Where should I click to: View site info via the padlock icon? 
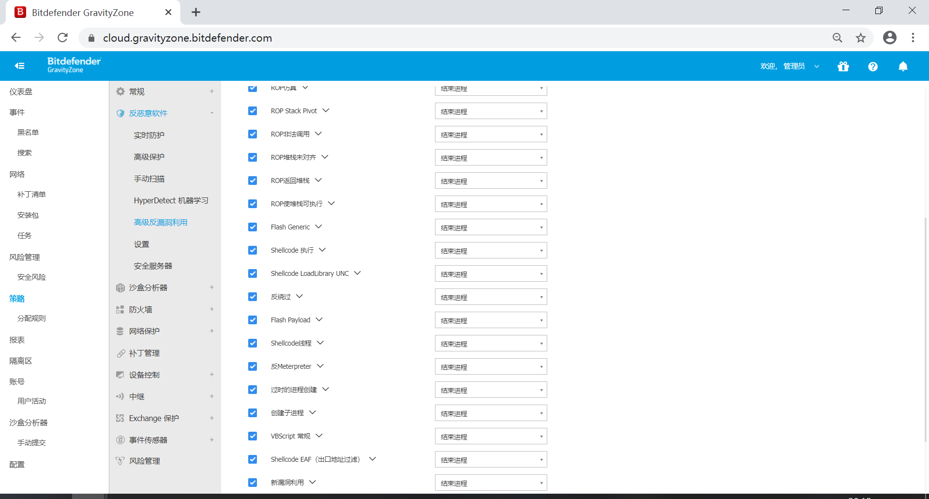click(91, 38)
